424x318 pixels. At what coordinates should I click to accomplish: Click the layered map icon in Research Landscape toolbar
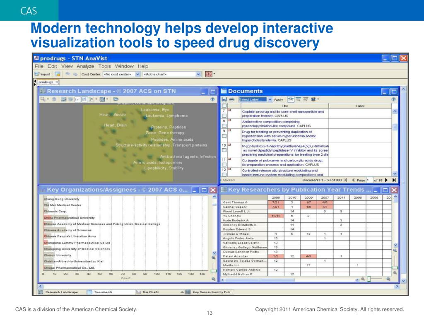[64, 99]
